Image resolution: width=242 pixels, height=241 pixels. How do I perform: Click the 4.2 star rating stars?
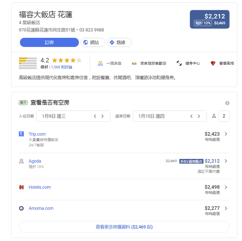[x=67, y=60]
